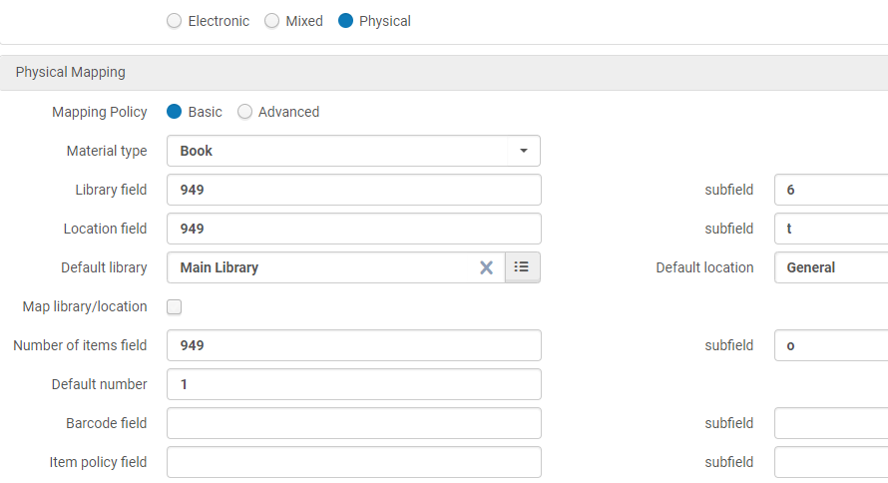
Task: Focus the Item policy field input
Action: (x=353, y=462)
